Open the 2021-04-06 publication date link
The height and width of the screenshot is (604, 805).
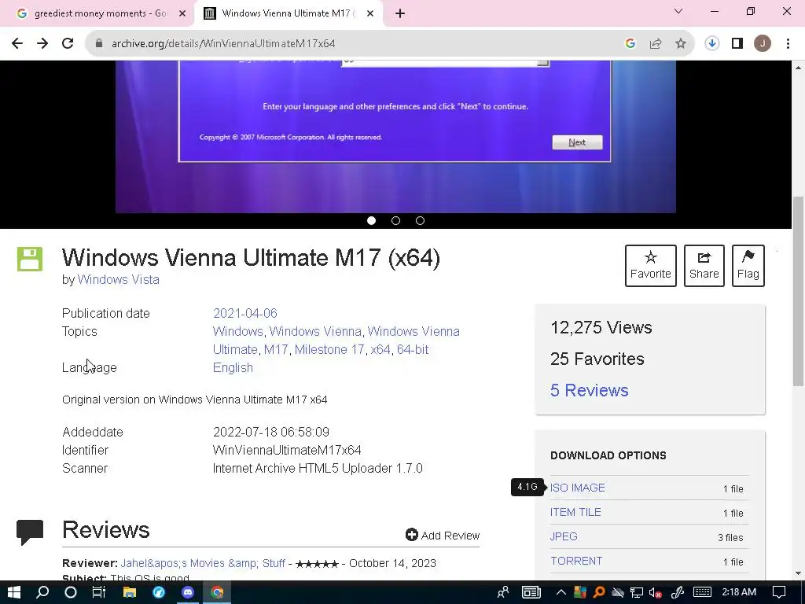pyautogui.click(x=245, y=313)
